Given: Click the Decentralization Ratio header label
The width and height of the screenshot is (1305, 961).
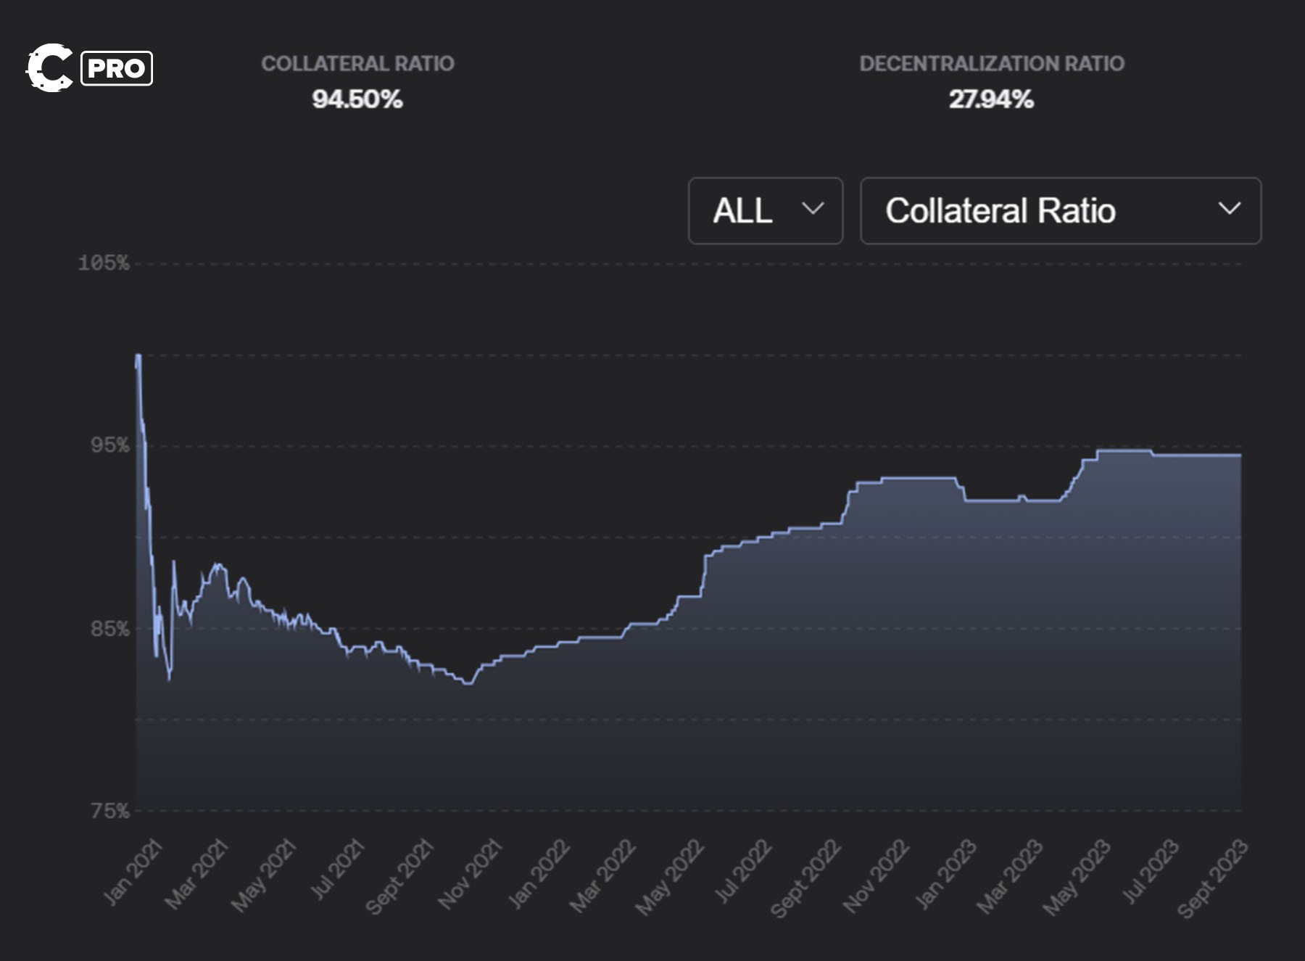Looking at the screenshot, I should [991, 62].
